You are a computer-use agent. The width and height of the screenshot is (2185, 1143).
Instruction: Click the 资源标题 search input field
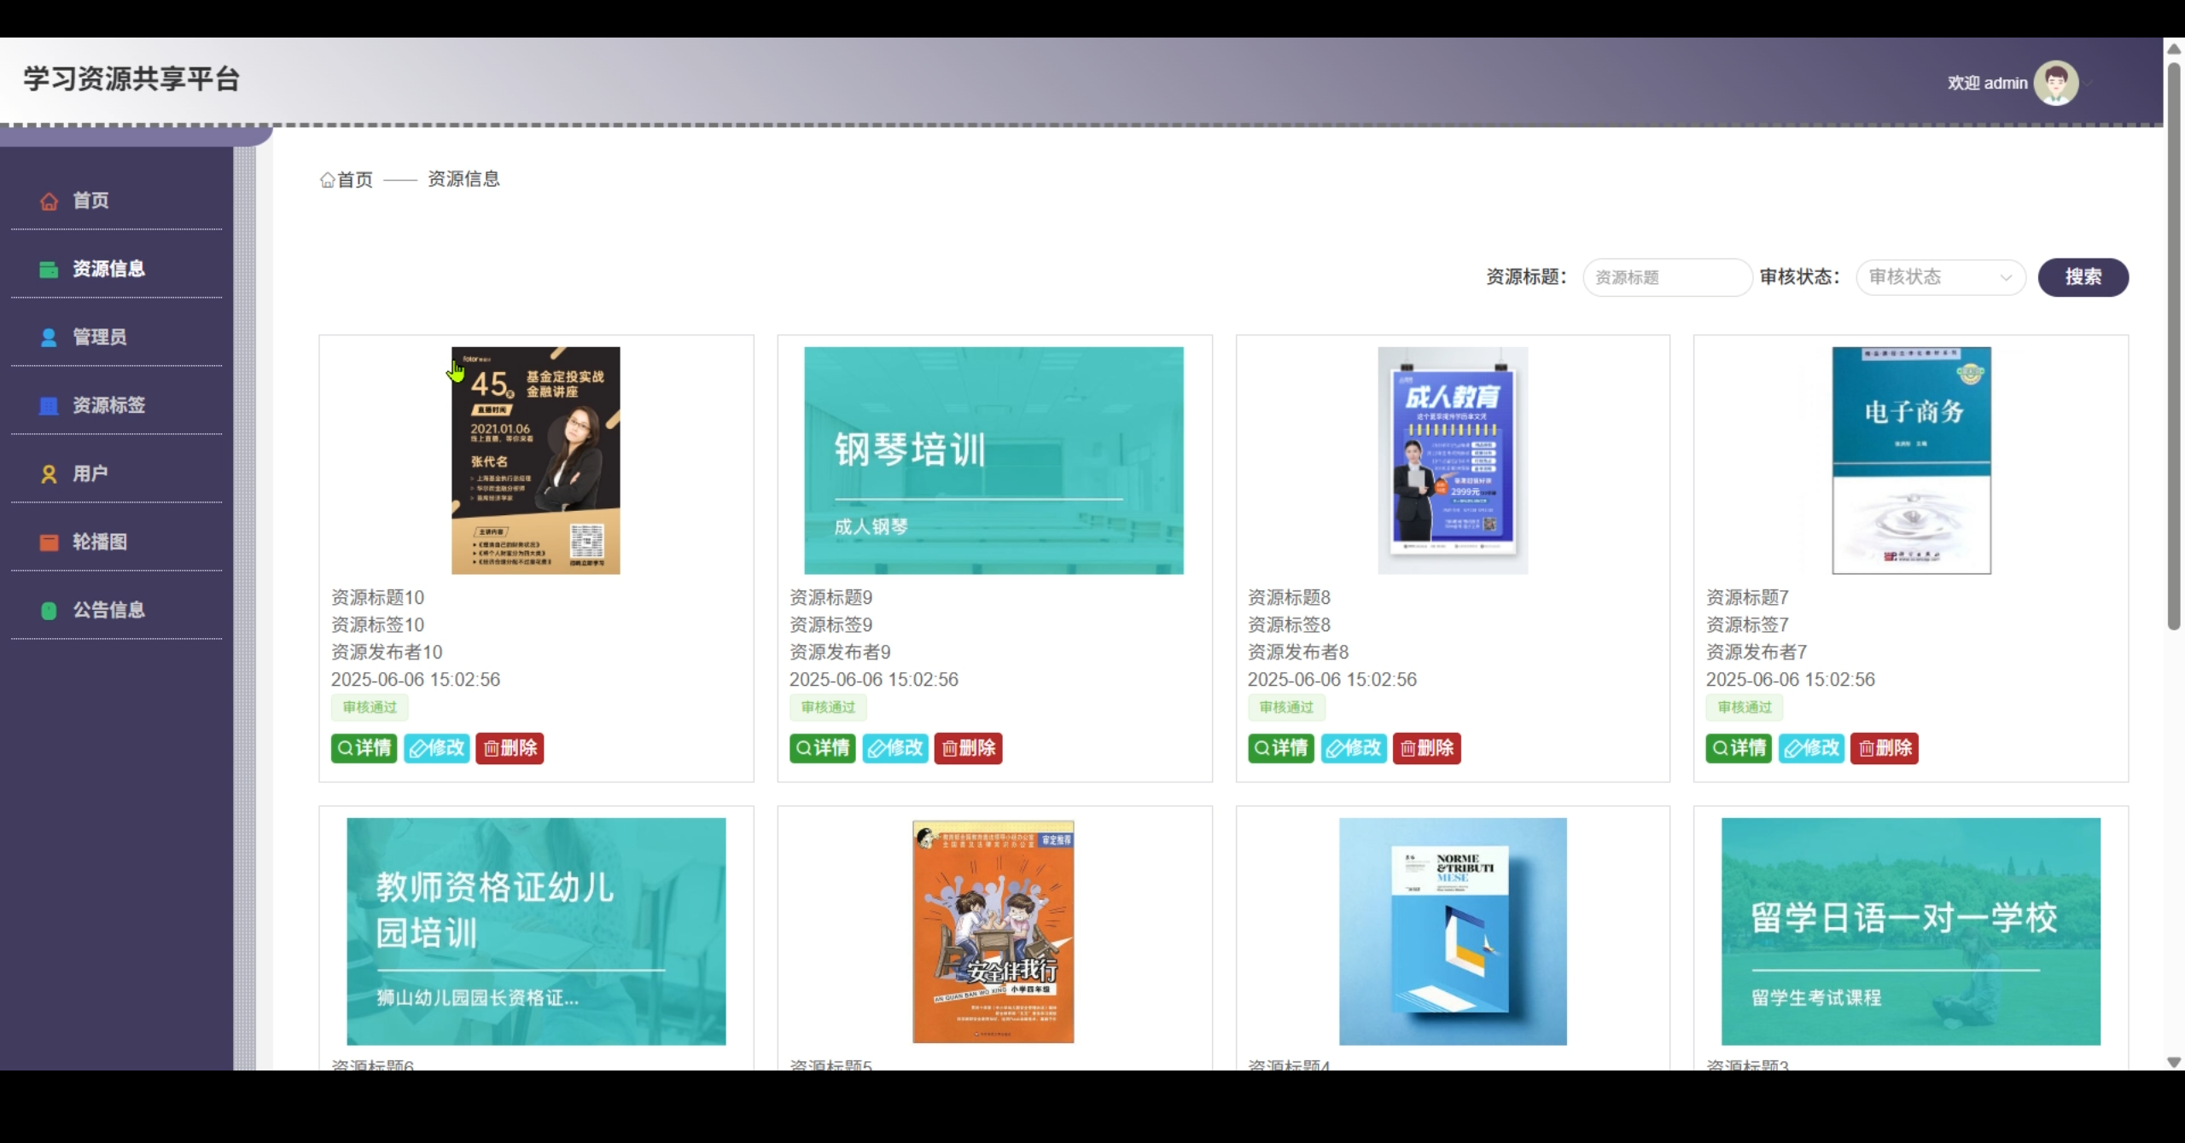coord(1666,276)
